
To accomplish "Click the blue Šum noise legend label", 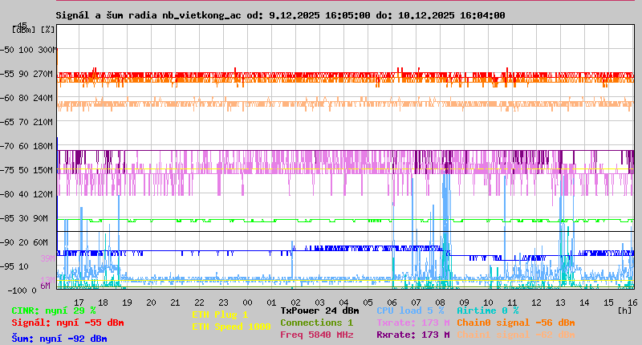I will 59,339.
